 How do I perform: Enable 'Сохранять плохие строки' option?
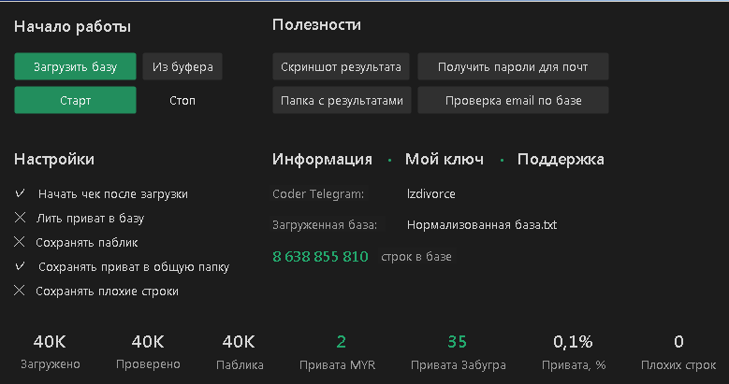[x=21, y=291]
